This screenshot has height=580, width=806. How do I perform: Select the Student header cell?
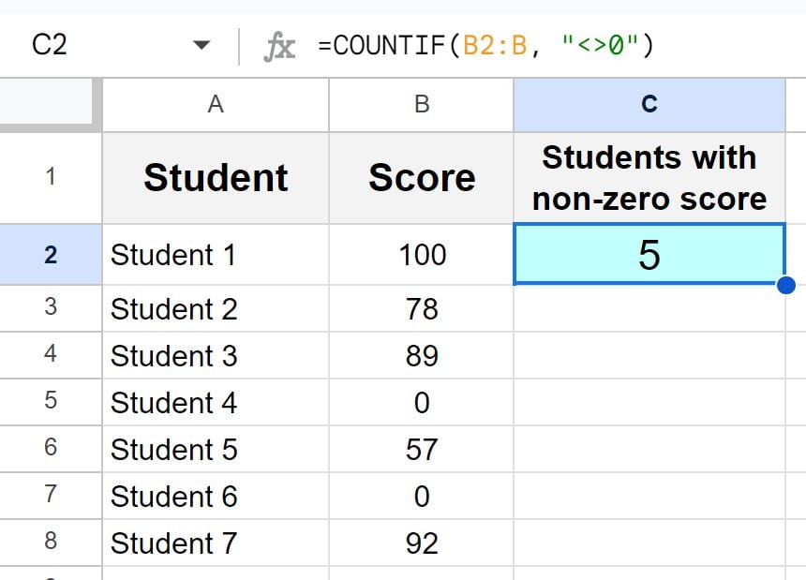point(215,177)
